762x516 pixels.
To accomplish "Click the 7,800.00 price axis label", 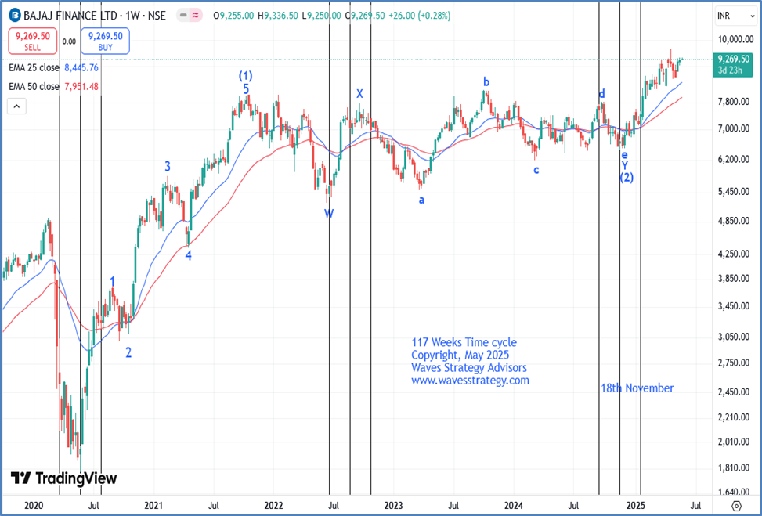I will pyautogui.click(x=733, y=102).
